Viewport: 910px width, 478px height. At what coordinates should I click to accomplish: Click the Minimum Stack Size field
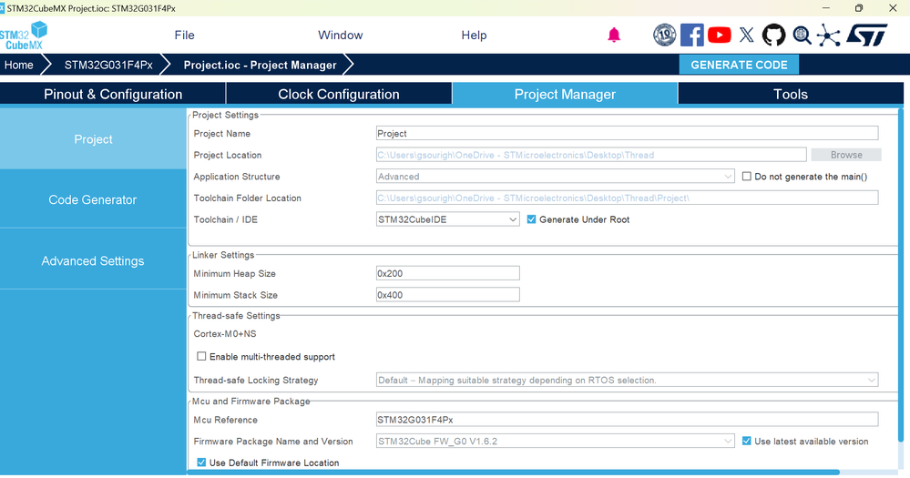tap(447, 295)
